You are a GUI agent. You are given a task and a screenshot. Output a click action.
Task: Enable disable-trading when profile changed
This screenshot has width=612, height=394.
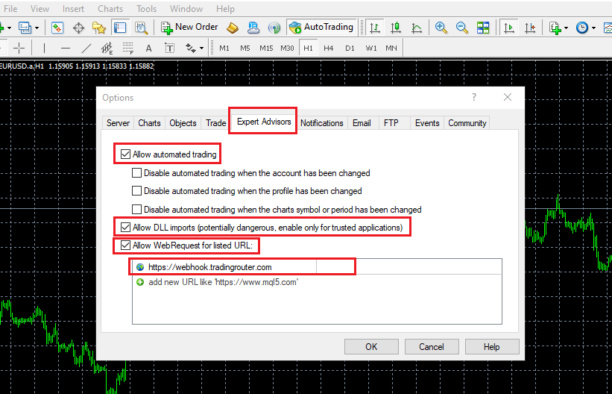click(x=136, y=191)
